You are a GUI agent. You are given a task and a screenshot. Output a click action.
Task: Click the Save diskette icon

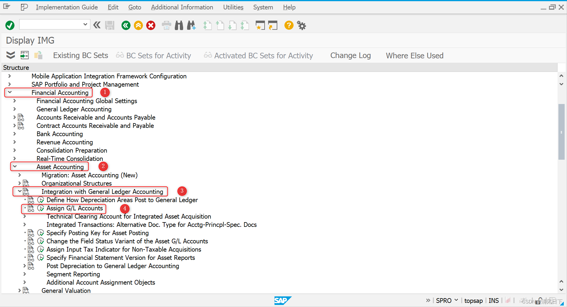110,25
